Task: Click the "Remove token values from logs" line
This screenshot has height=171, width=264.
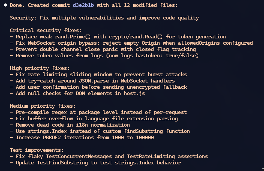Action: [104, 55]
